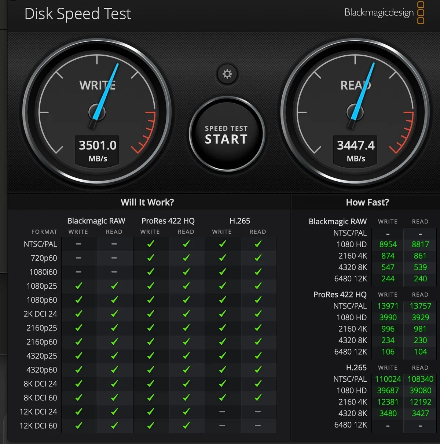
Task: Click ProRes 6480 12K read value 104
Action: click(420, 352)
